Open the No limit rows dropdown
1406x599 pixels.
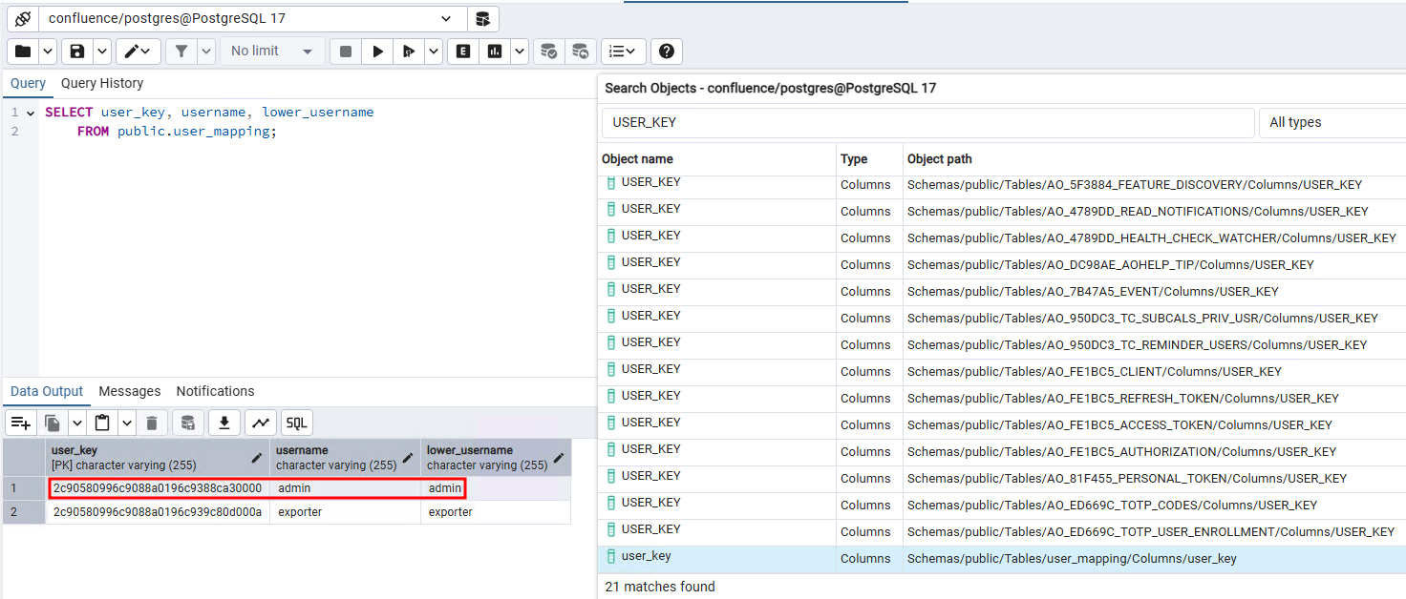point(271,52)
